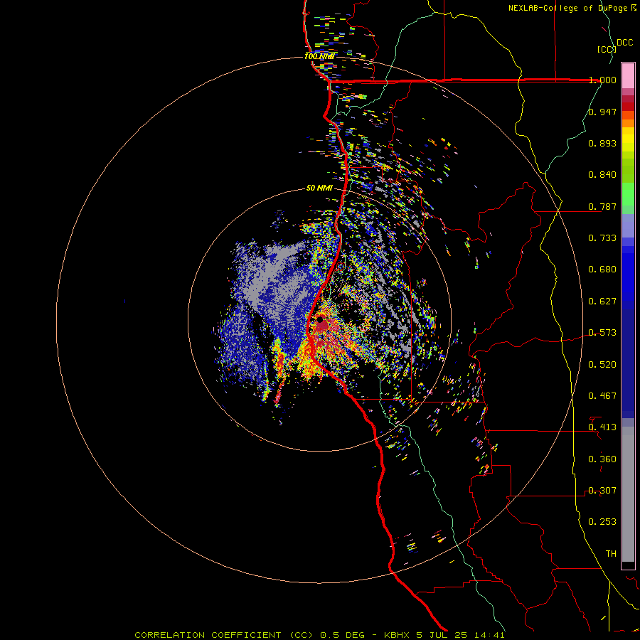The image size is (640, 640).
Task: Click the 0.840 scale value
Action: tap(602, 175)
